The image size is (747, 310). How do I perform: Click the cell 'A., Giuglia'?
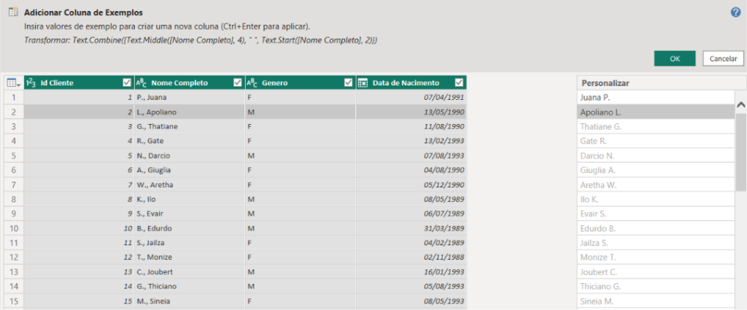[x=190, y=170]
